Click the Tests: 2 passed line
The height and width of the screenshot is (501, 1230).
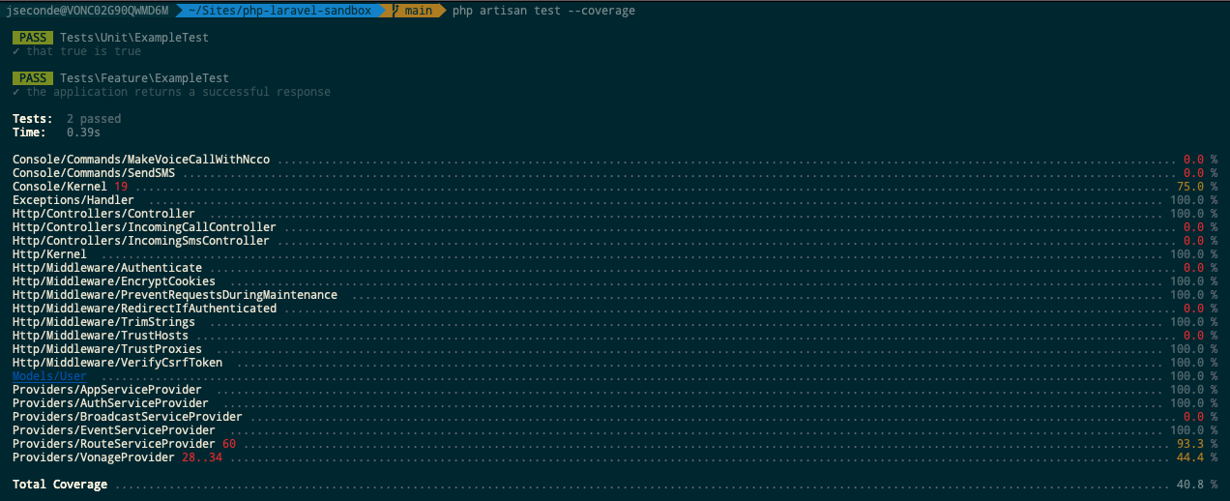pyautogui.click(x=67, y=119)
